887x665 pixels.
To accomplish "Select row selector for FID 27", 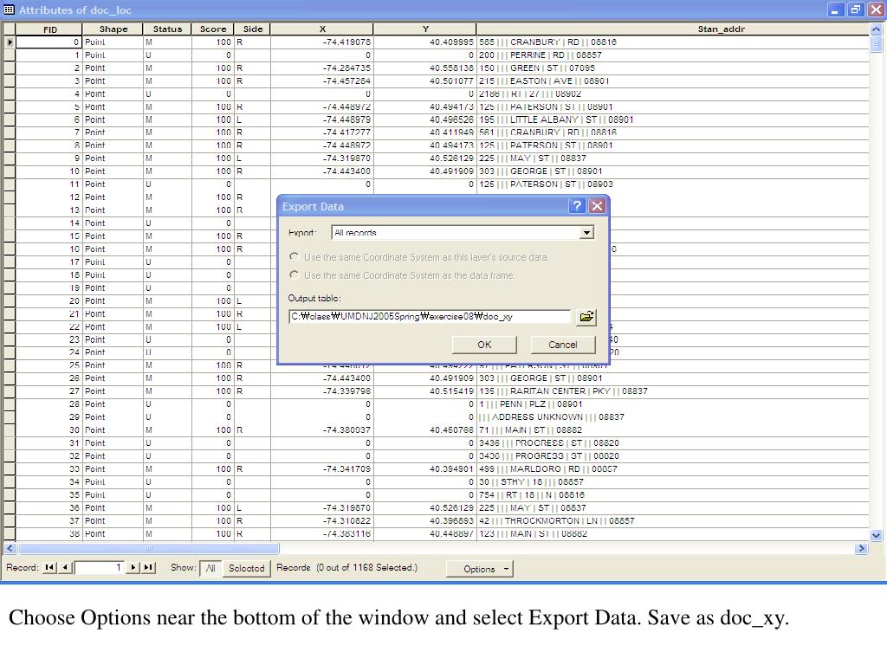I will (x=10, y=391).
